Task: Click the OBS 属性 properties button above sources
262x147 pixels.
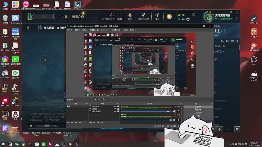Action: pos(98,100)
